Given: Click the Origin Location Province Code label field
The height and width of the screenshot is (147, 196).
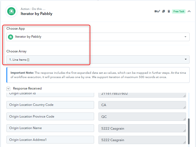Looking at the screenshot, I should (x=50, y=117).
